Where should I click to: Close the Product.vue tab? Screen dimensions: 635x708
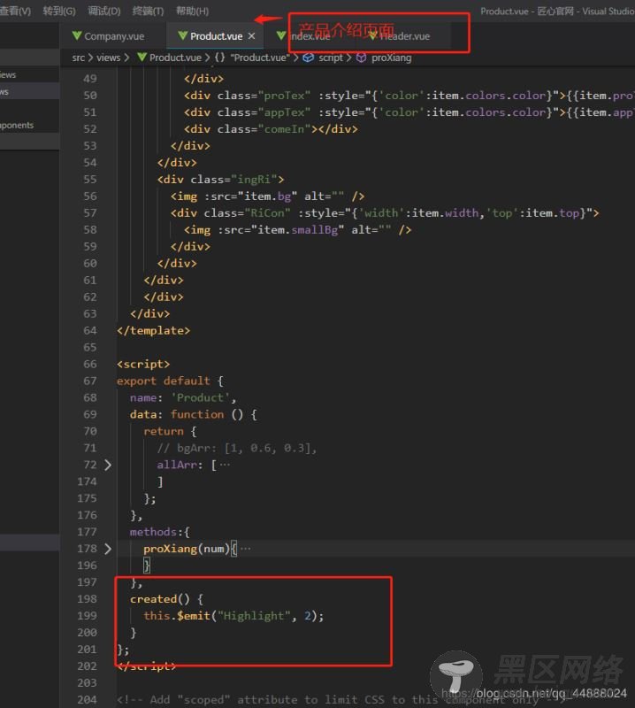click(x=251, y=35)
